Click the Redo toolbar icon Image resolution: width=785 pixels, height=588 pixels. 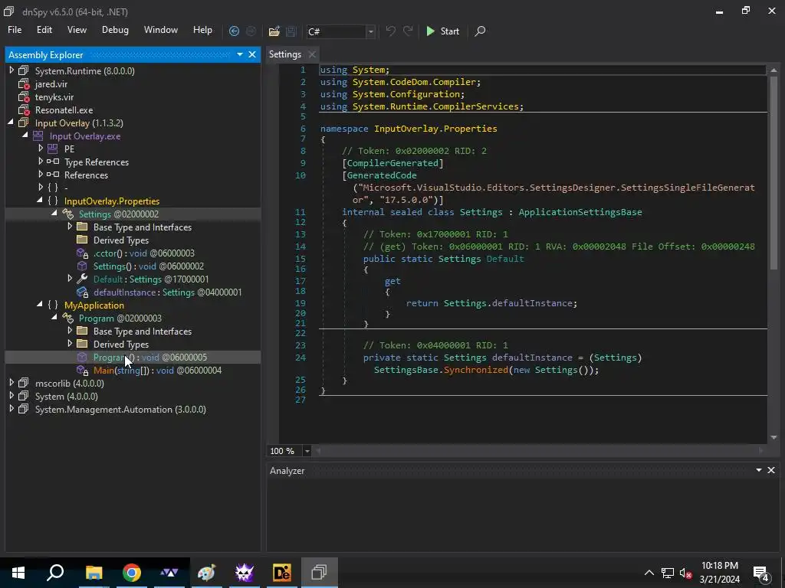click(x=408, y=31)
